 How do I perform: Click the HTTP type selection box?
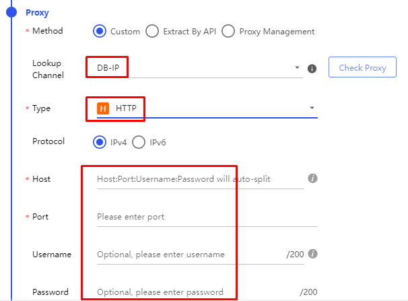(202, 108)
